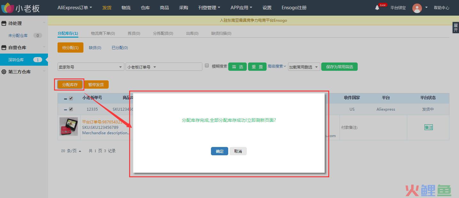Open the 加载常用删选 dropdown

click(304, 67)
